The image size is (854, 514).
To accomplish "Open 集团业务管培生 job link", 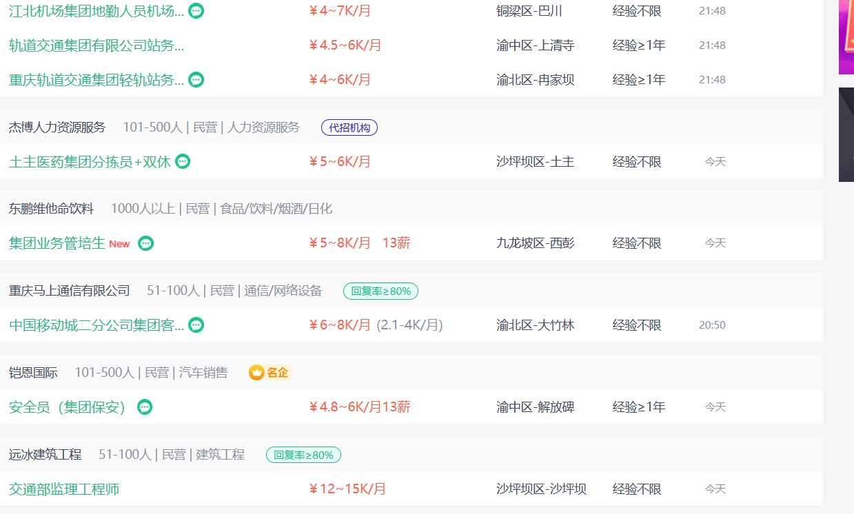I will [x=57, y=243].
